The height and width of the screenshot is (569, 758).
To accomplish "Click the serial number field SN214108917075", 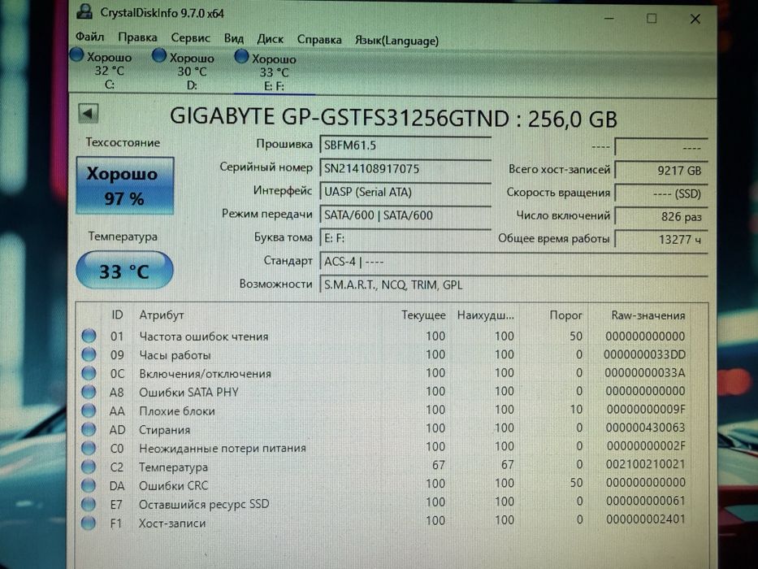I will tap(405, 168).
